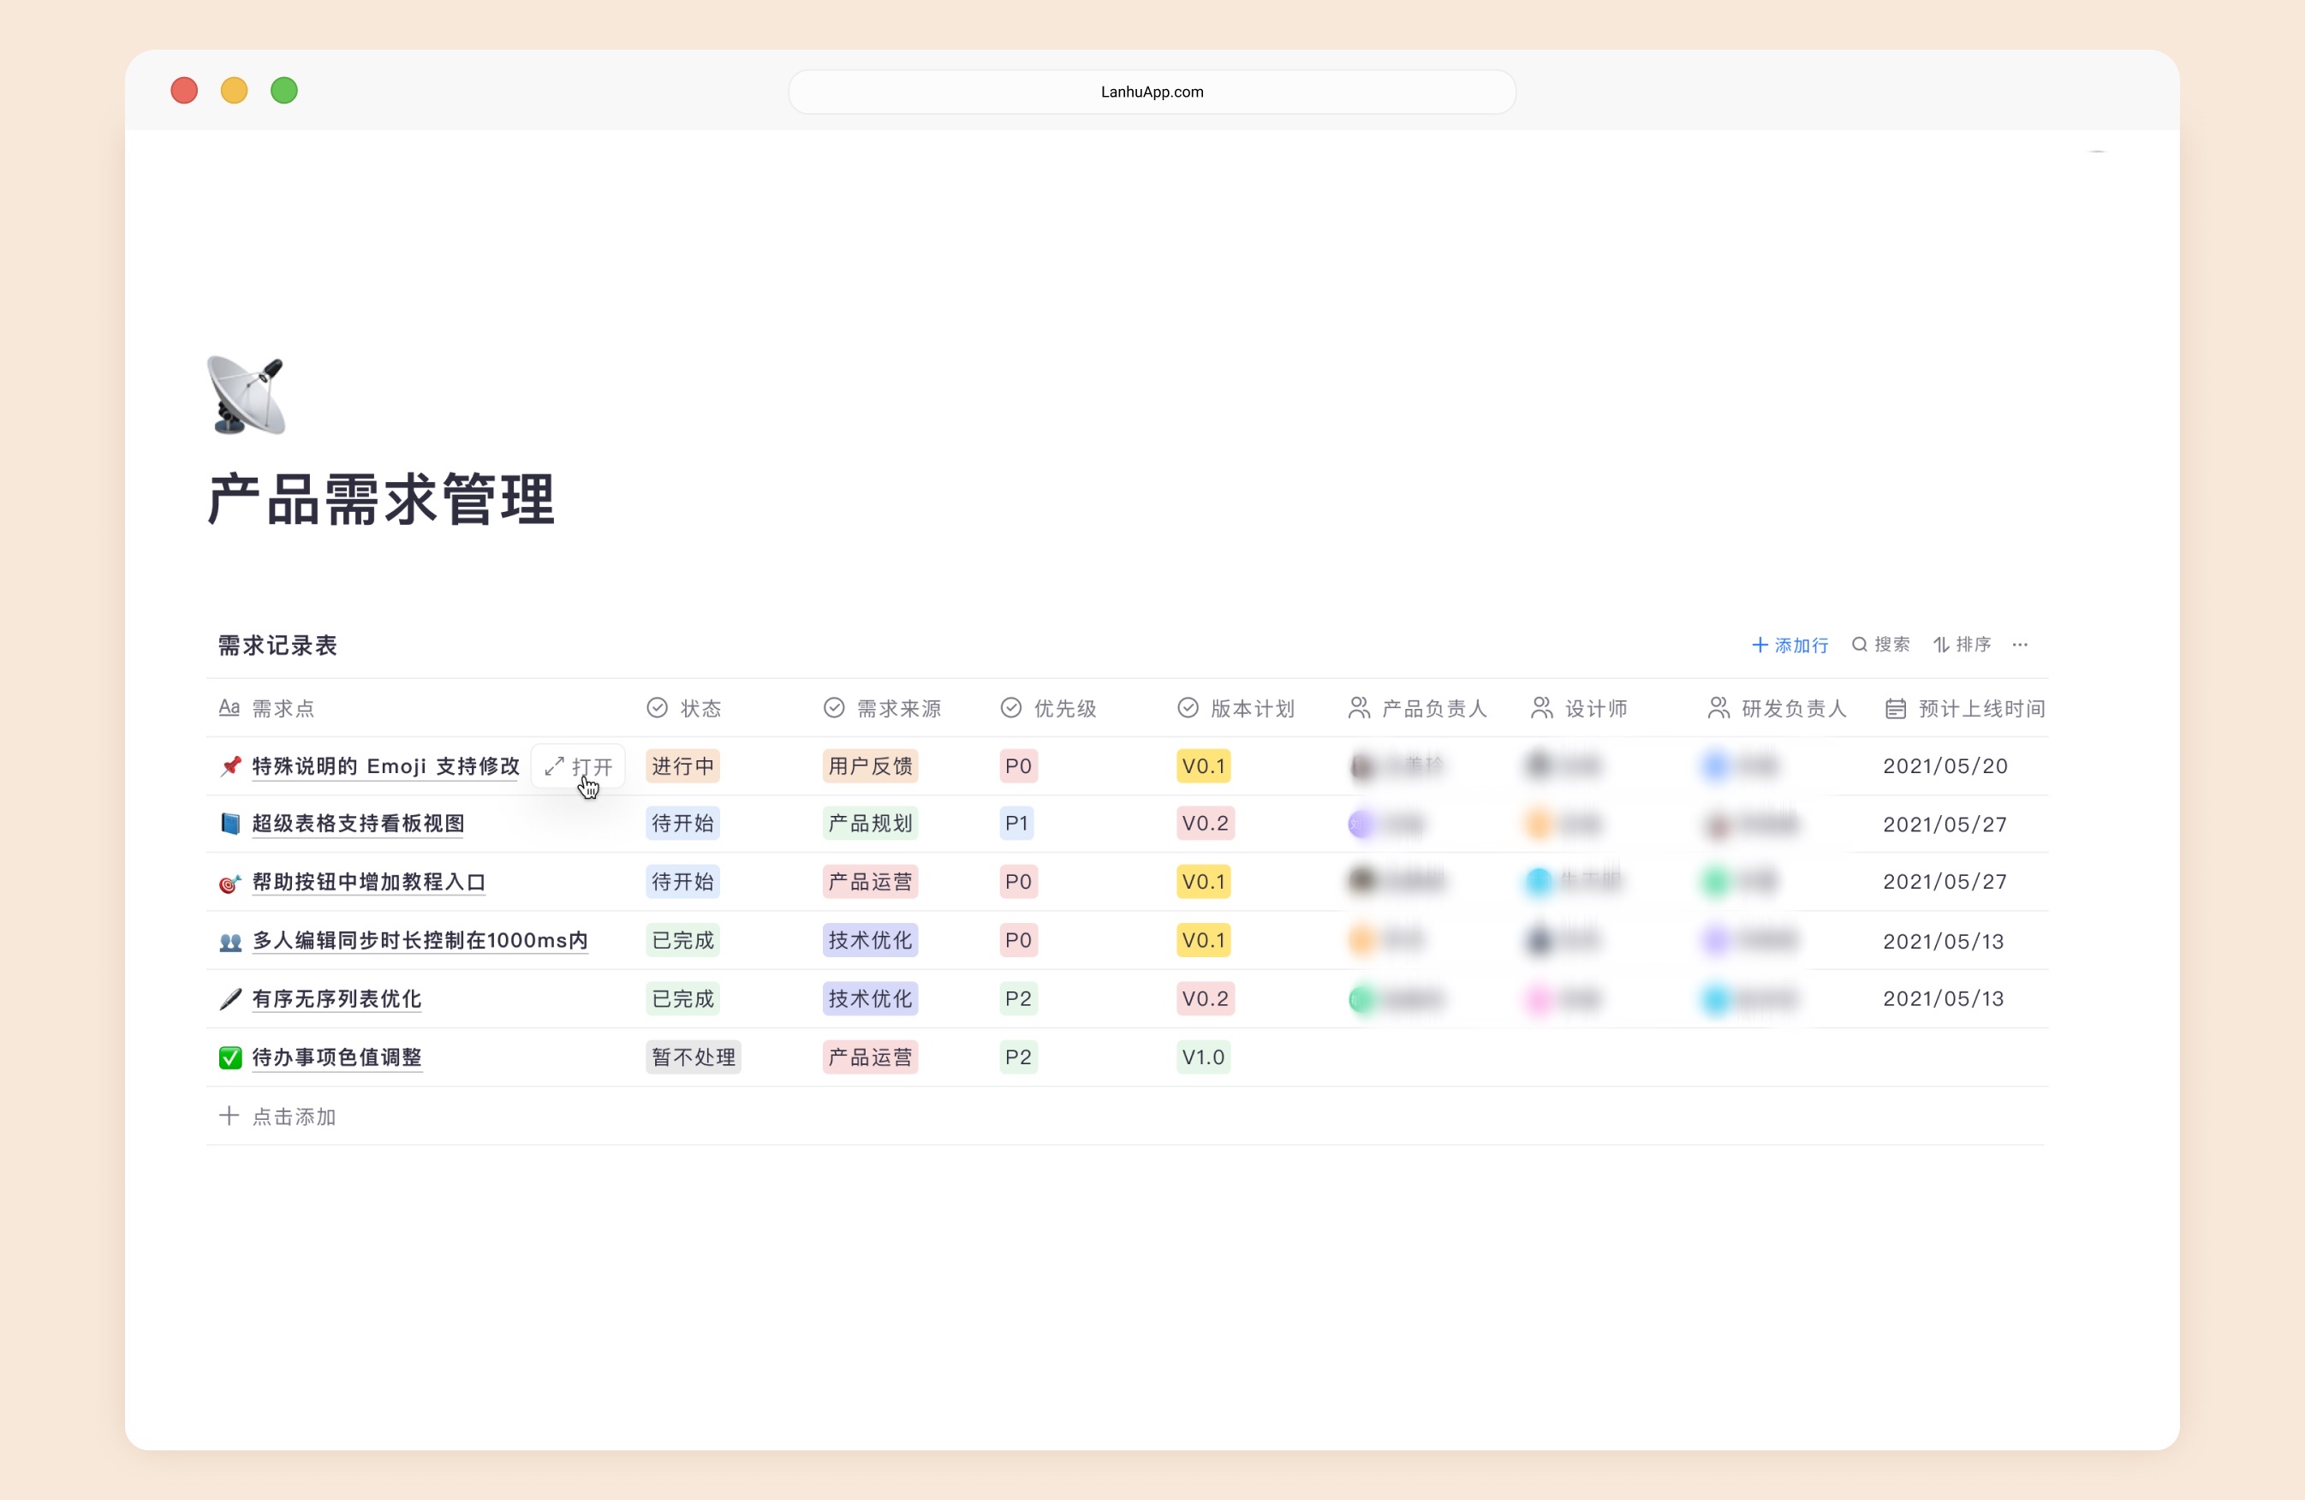
Task: Click the 排序 sort button
Action: pos(1961,645)
